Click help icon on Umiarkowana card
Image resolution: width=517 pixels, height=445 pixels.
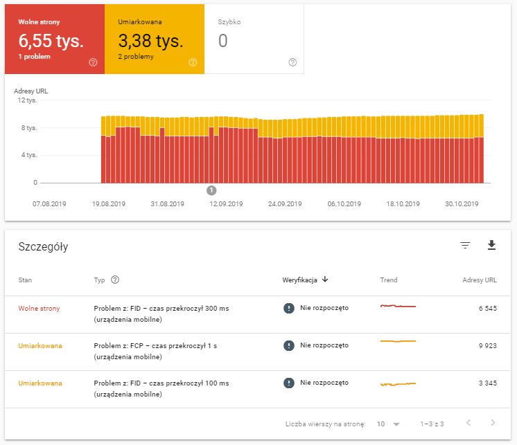pyautogui.click(x=193, y=62)
